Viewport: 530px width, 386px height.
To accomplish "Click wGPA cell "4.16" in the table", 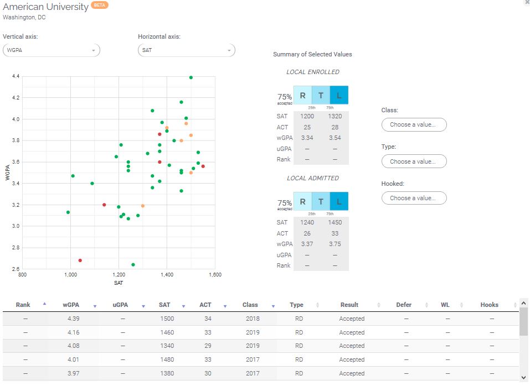I will point(73,332).
